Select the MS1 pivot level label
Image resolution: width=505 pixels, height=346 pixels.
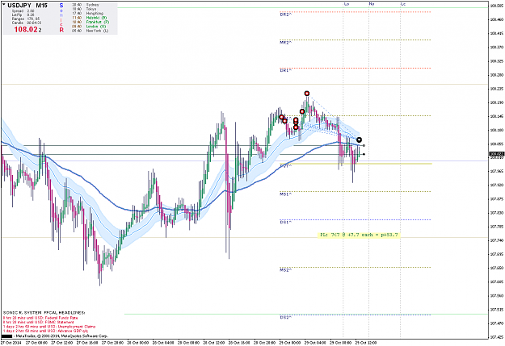[286, 194]
